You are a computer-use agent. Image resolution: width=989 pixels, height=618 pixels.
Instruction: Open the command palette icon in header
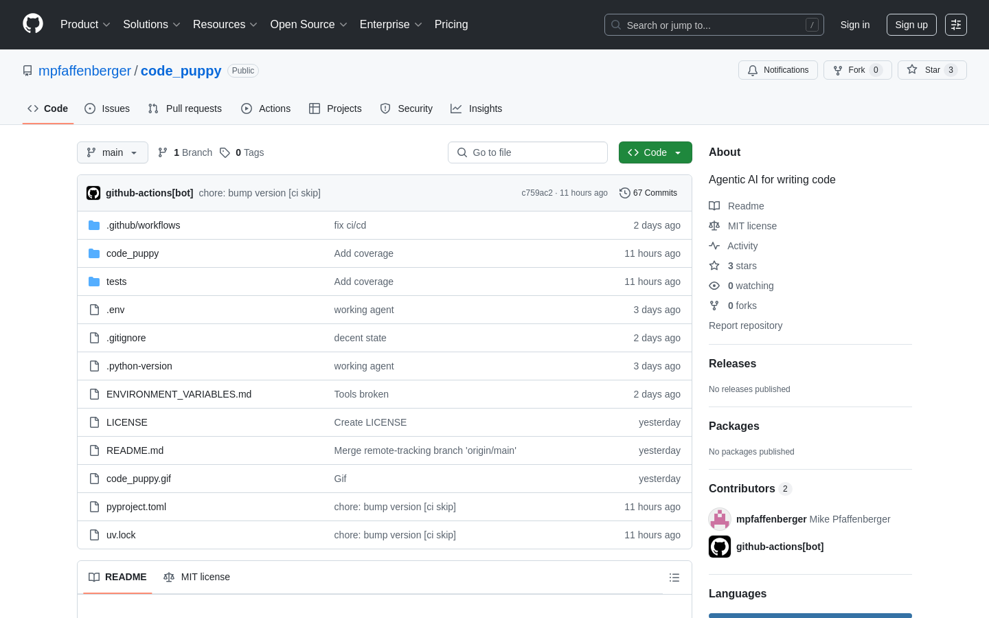[956, 25]
